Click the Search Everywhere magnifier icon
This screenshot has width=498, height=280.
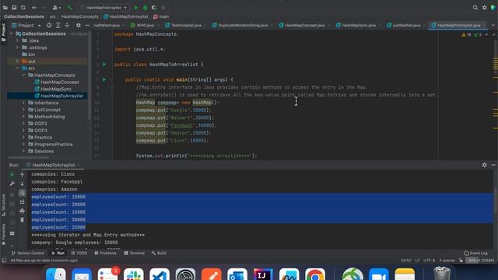[475, 8]
